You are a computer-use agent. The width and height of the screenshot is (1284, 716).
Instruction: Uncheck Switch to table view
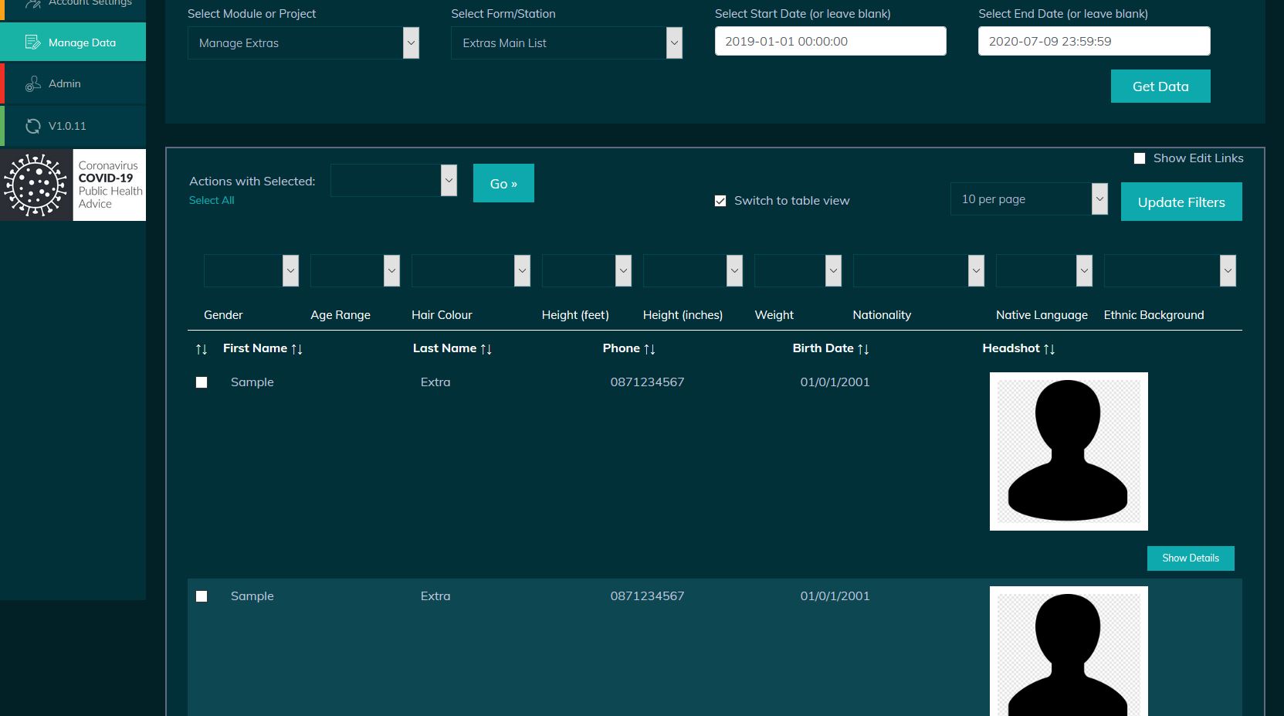point(720,200)
